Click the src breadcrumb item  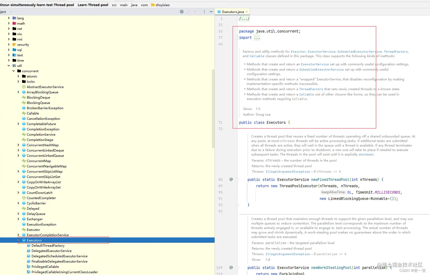[114, 5]
